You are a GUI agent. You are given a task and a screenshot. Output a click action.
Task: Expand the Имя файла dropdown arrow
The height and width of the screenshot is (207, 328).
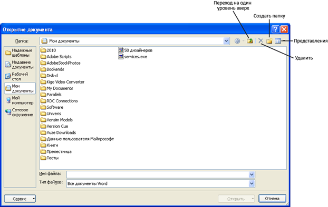click(252, 174)
